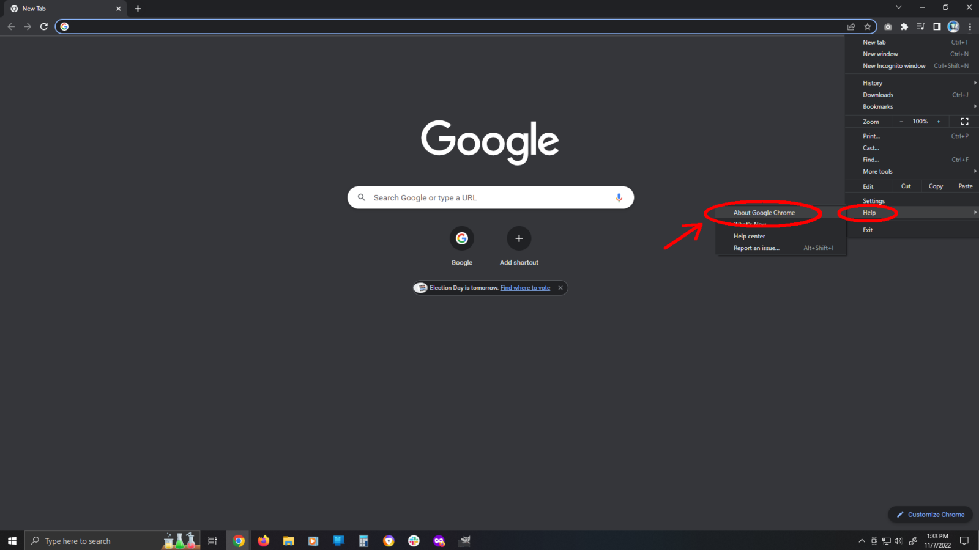Screen dimensions: 979x550
Task: Open the Chrome profile avatar
Action: [954, 26]
